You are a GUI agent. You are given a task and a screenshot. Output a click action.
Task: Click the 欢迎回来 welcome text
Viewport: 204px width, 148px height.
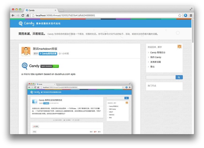pyautogui.click(x=155, y=47)
